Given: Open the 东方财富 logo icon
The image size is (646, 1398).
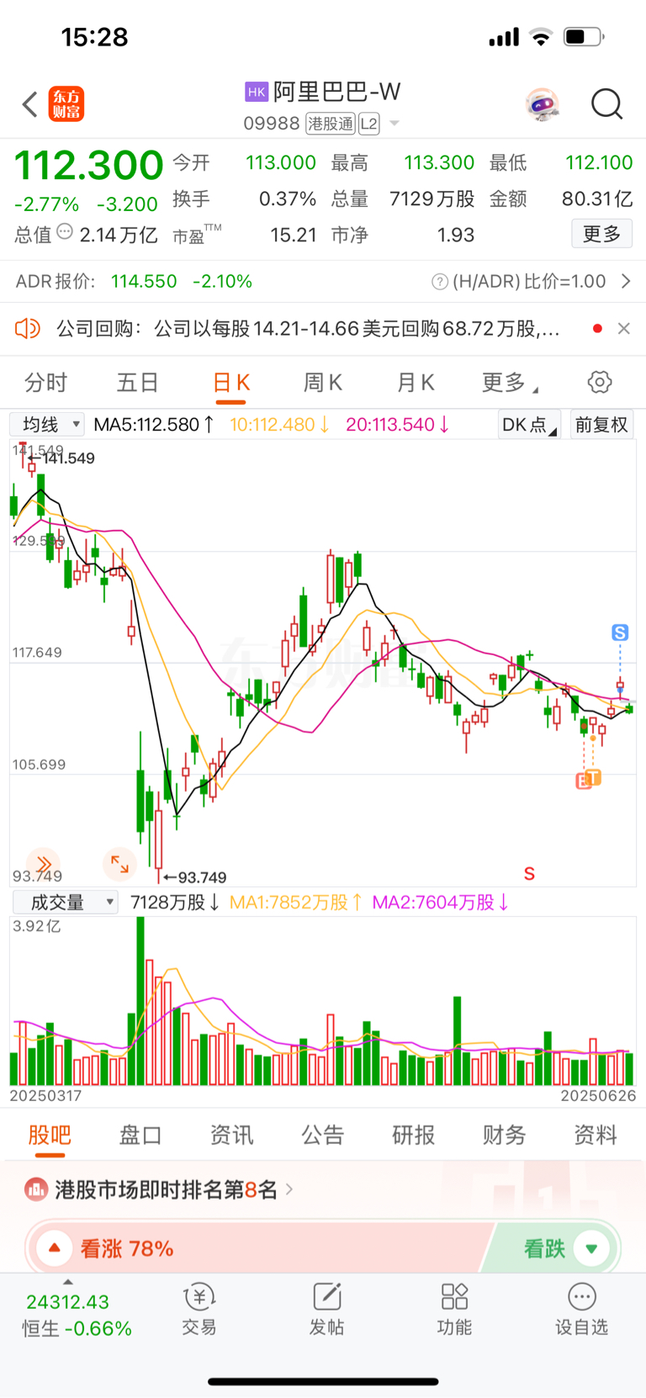Looking at the screenshot, I should (66, 104).
